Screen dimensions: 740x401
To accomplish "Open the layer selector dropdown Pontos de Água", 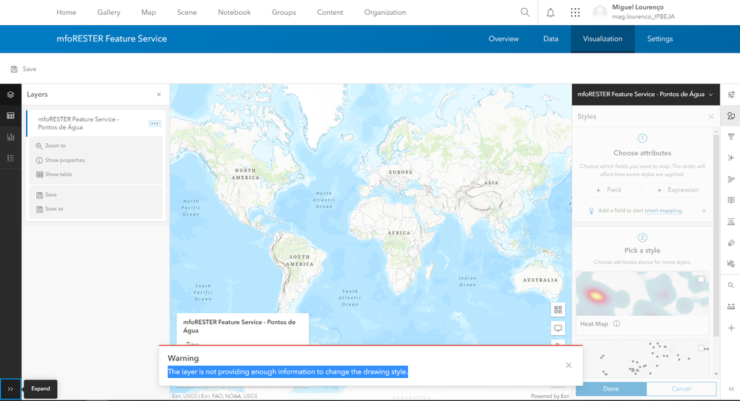I will [646, 94].
